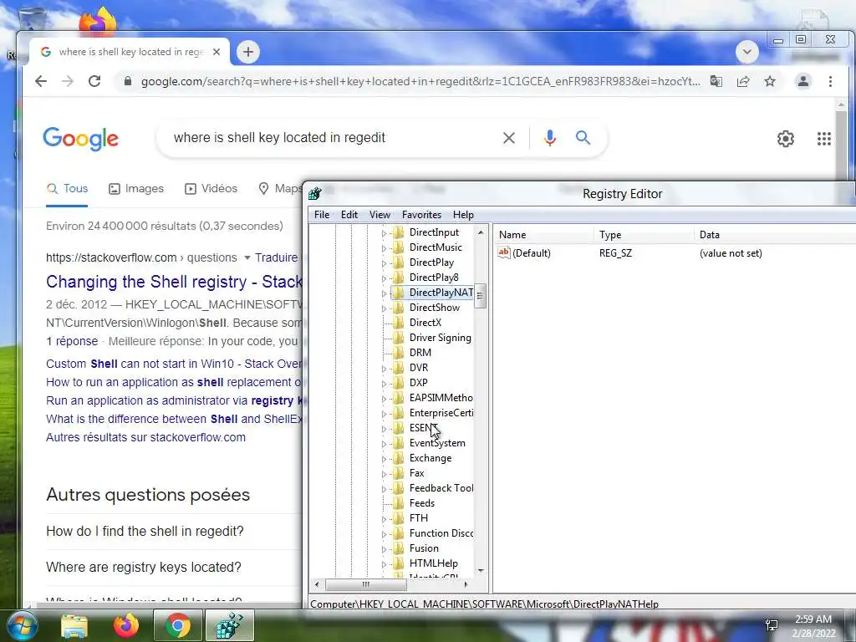Image resolution: width=856 pixels, height=642 pixels.
Task: Open the Google apps grid
Action: [823, 139]
